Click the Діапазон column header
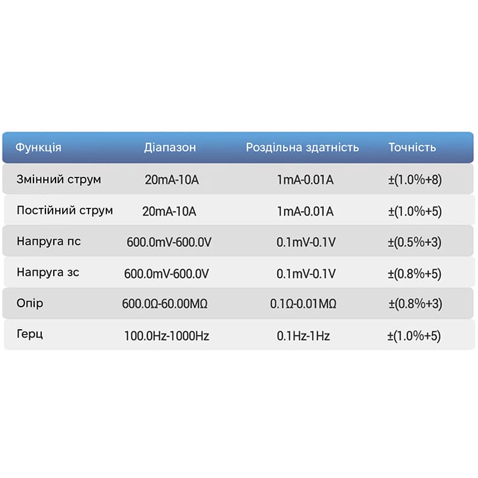Viewport: 478px width, 478px height. [x=170, y=148]
